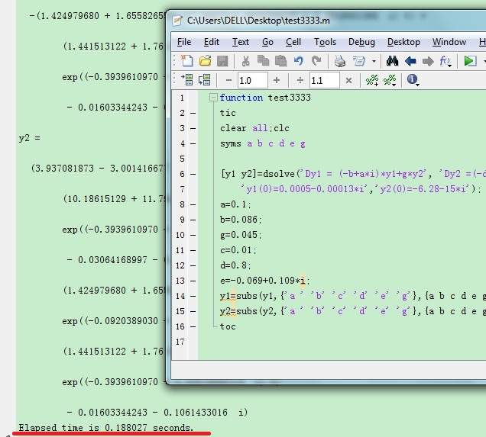Set breakpoint on line 3 clear all
This screenshot has height=437, width=486.
(x=193, y=128)
